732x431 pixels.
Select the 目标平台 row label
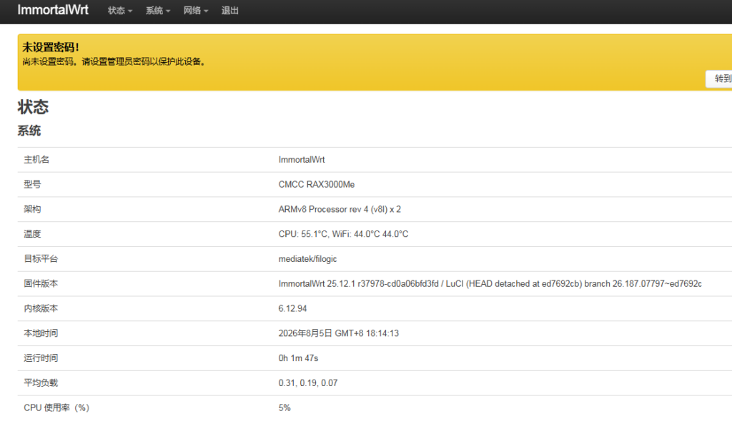tap(41, 258)
